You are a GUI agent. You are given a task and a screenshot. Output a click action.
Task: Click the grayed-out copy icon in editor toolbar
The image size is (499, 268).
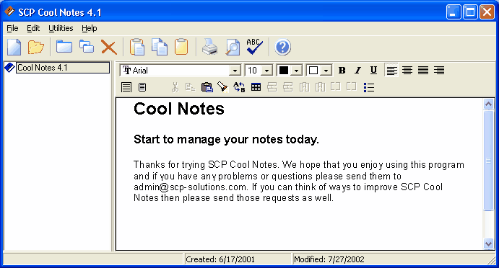click(x=191, y=87)
